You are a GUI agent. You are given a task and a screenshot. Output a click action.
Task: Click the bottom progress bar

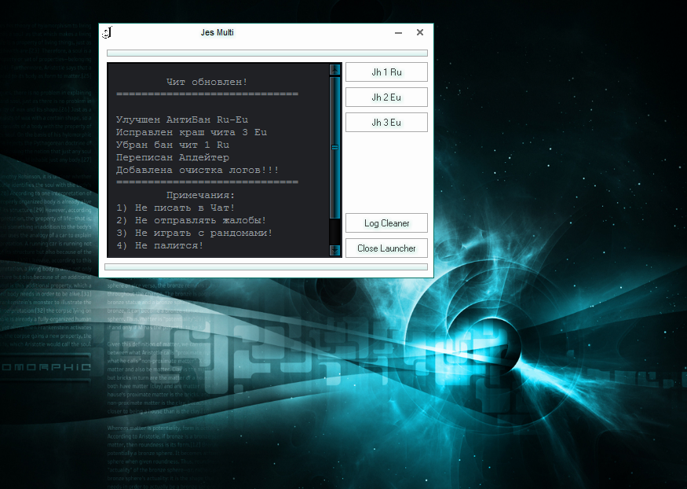pyautogui.click(x=267, y=267)
